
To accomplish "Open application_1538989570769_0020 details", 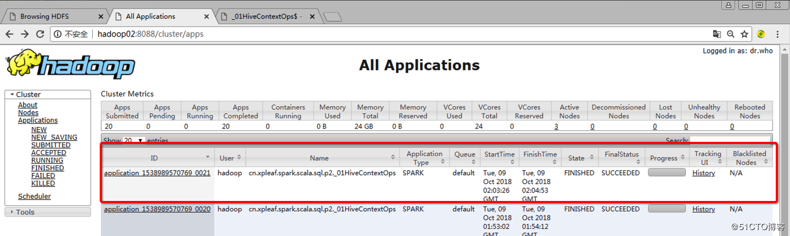I will [157, 209].
